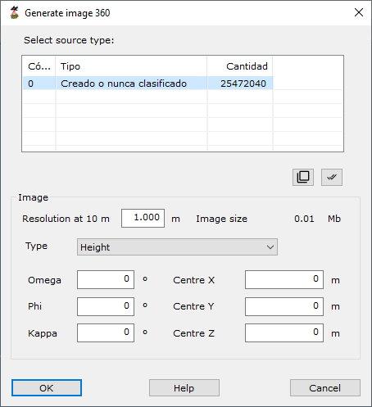The height and width of the screenshot is (407, 372).
Task: Select the Creado o nunca clasificado row
Action: (147, 84)
